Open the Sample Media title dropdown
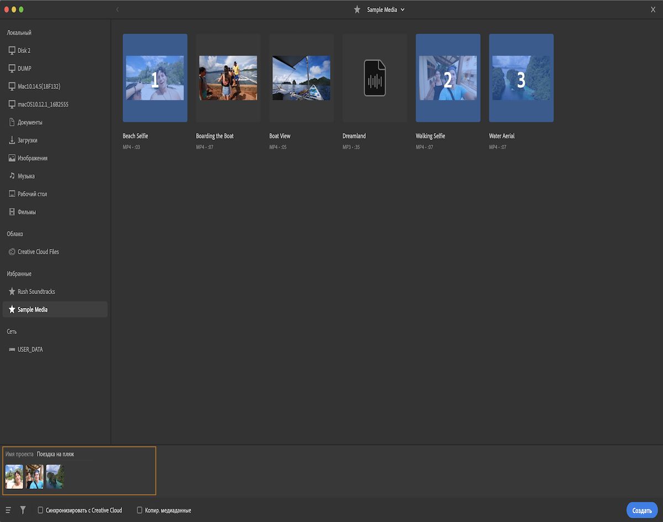The width and height of the screenshot is (663, 522). click(x=386, y=9)
